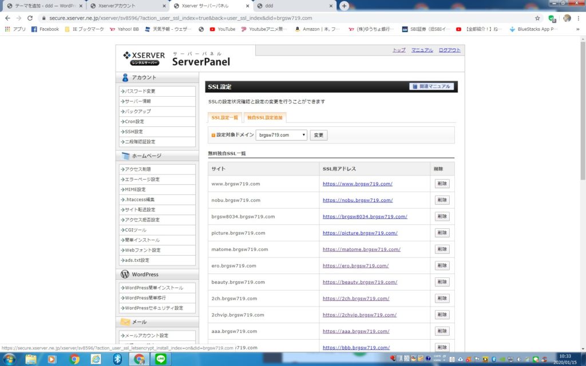Open WordPress簡単インストール in sidebar
The image size is (586, 366).
coord(154,288)
